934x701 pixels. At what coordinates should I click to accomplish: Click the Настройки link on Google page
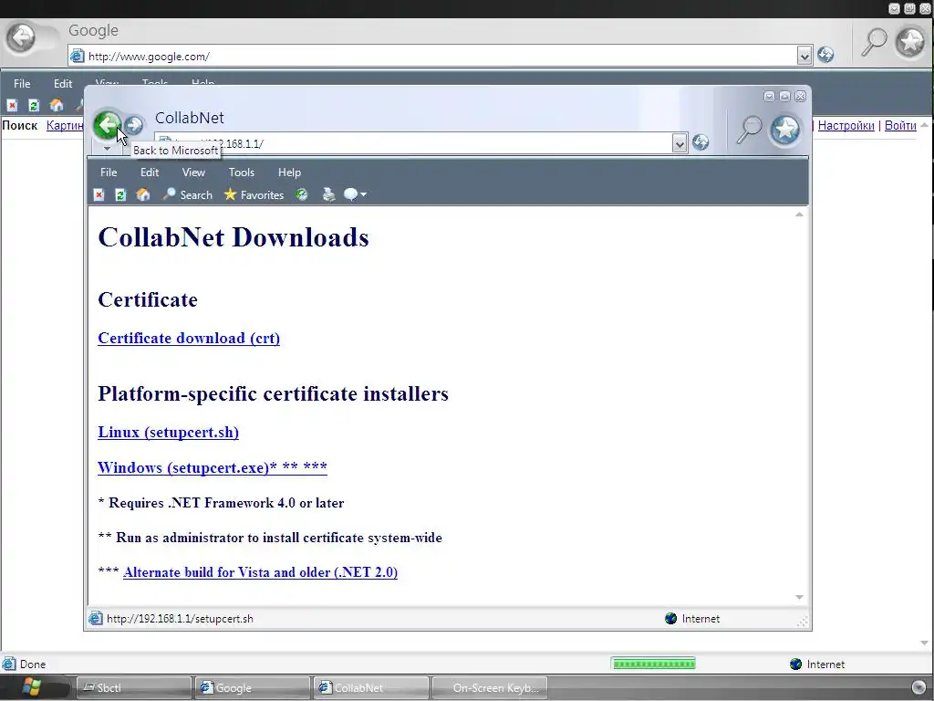tap(846, 125)
